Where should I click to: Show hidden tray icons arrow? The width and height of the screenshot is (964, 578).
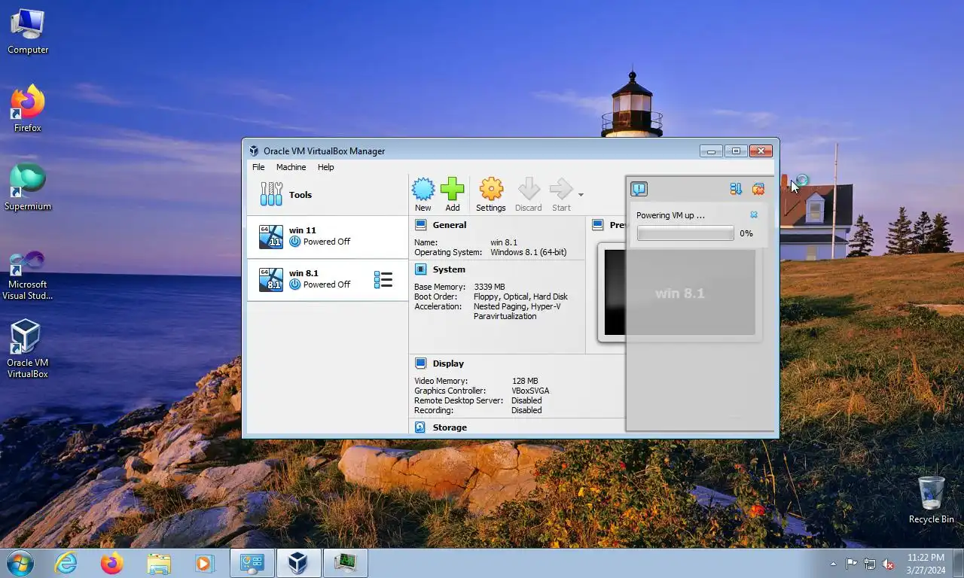833,564
